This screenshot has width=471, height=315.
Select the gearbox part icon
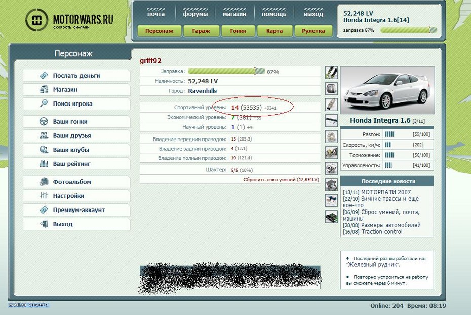coord(331,152)
